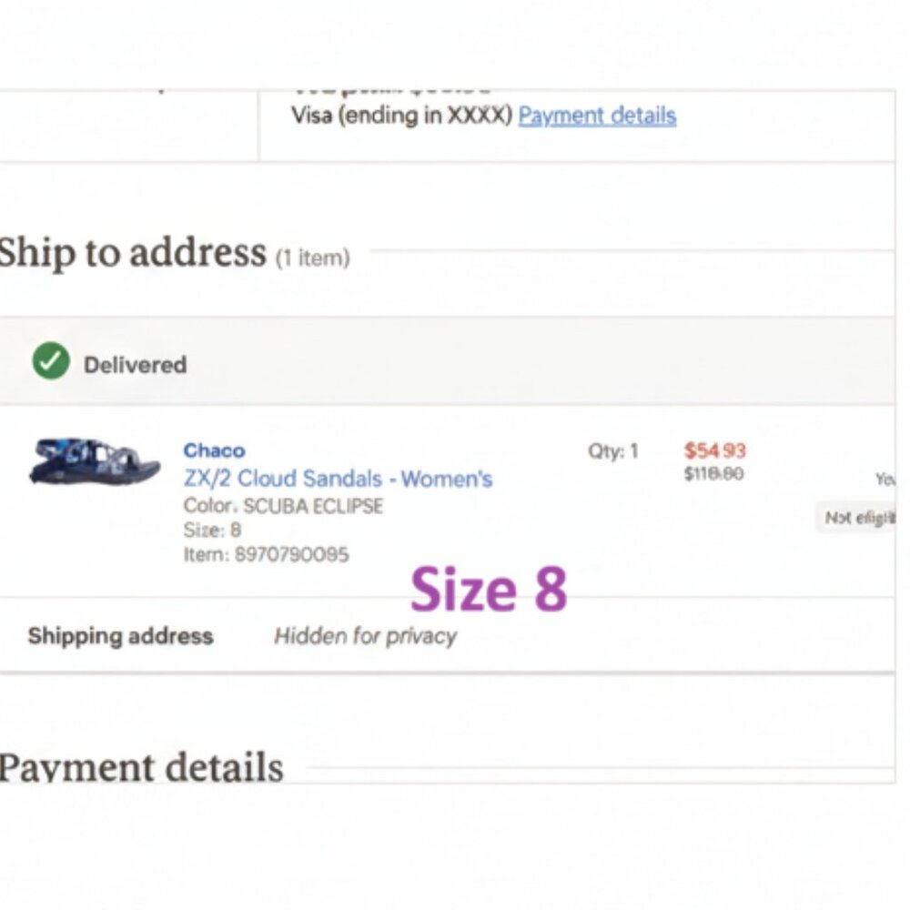Click the green Delivered checkmark icon
The width and height of the screenshot is (910, 910).
click(x=51, y=362)
